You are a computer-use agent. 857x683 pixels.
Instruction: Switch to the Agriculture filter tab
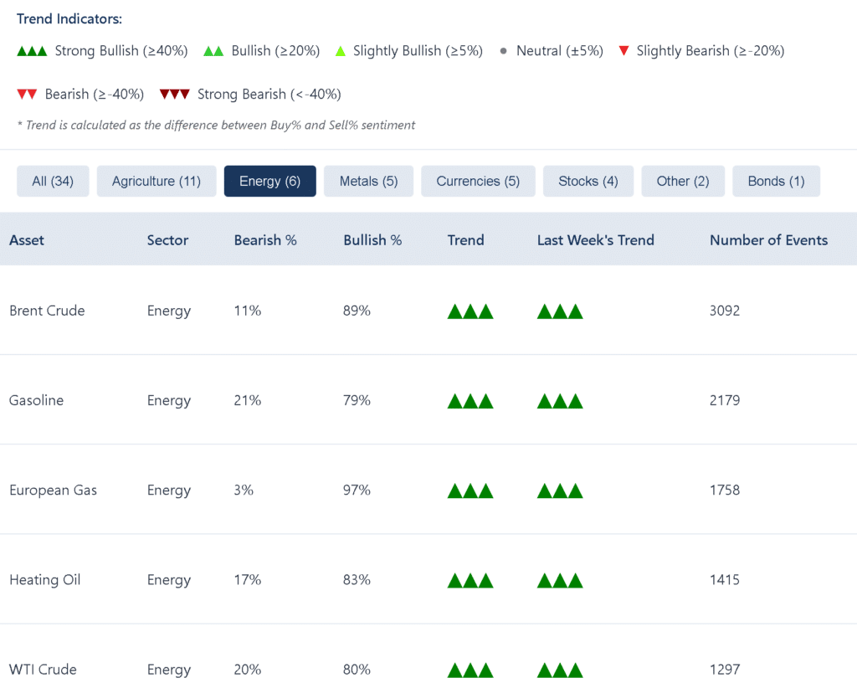click(156, 181)
